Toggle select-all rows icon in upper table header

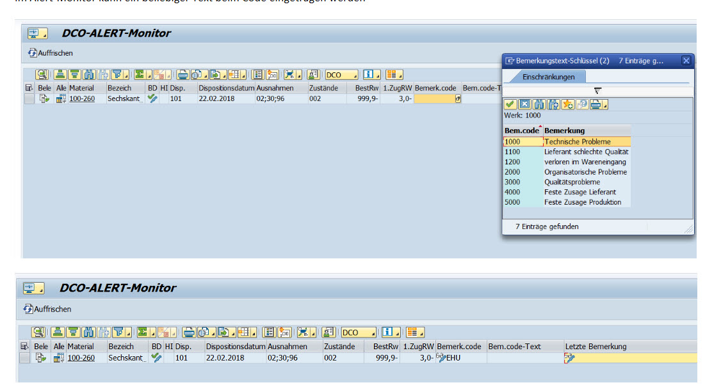tap(29, 88)
